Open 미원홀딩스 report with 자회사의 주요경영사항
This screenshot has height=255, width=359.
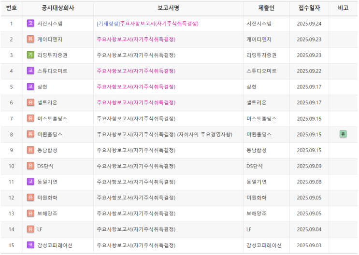(x=164, y=134)
